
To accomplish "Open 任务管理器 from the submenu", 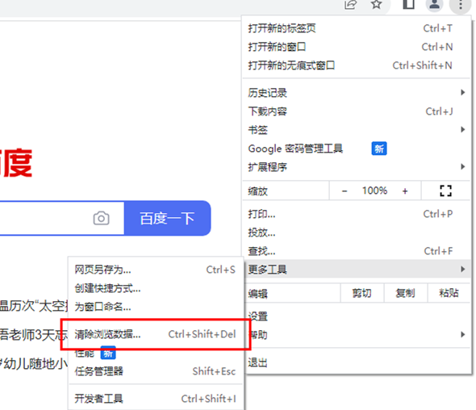I will tap(156, 371).
